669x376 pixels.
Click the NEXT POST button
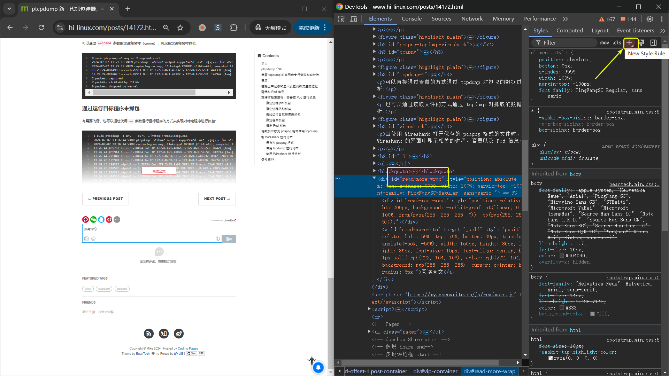click(x=217, y=199)
